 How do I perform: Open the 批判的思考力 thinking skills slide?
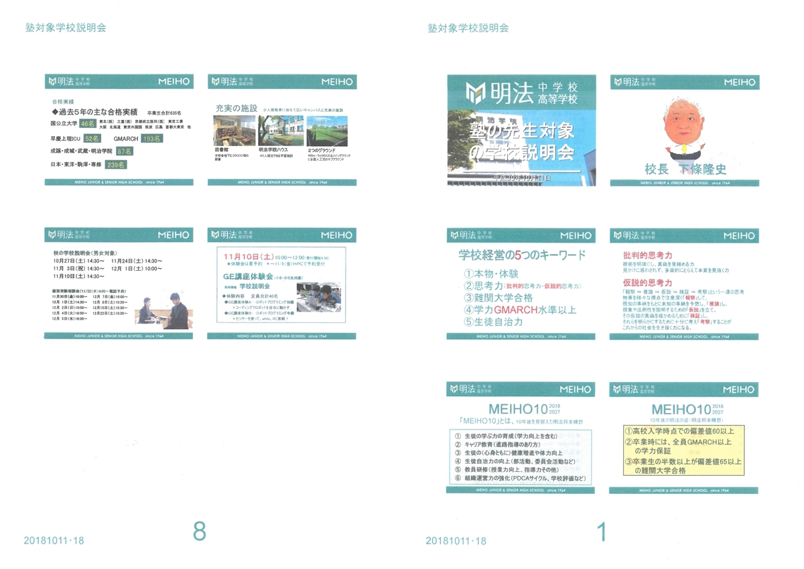[684, 283]
